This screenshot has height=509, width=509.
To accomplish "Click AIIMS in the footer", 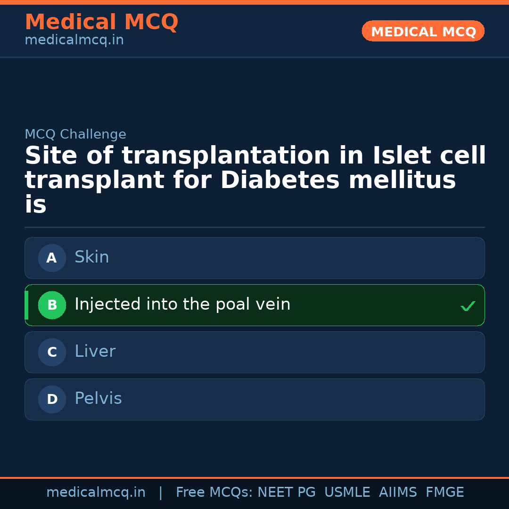I will [x=398, y=493].
